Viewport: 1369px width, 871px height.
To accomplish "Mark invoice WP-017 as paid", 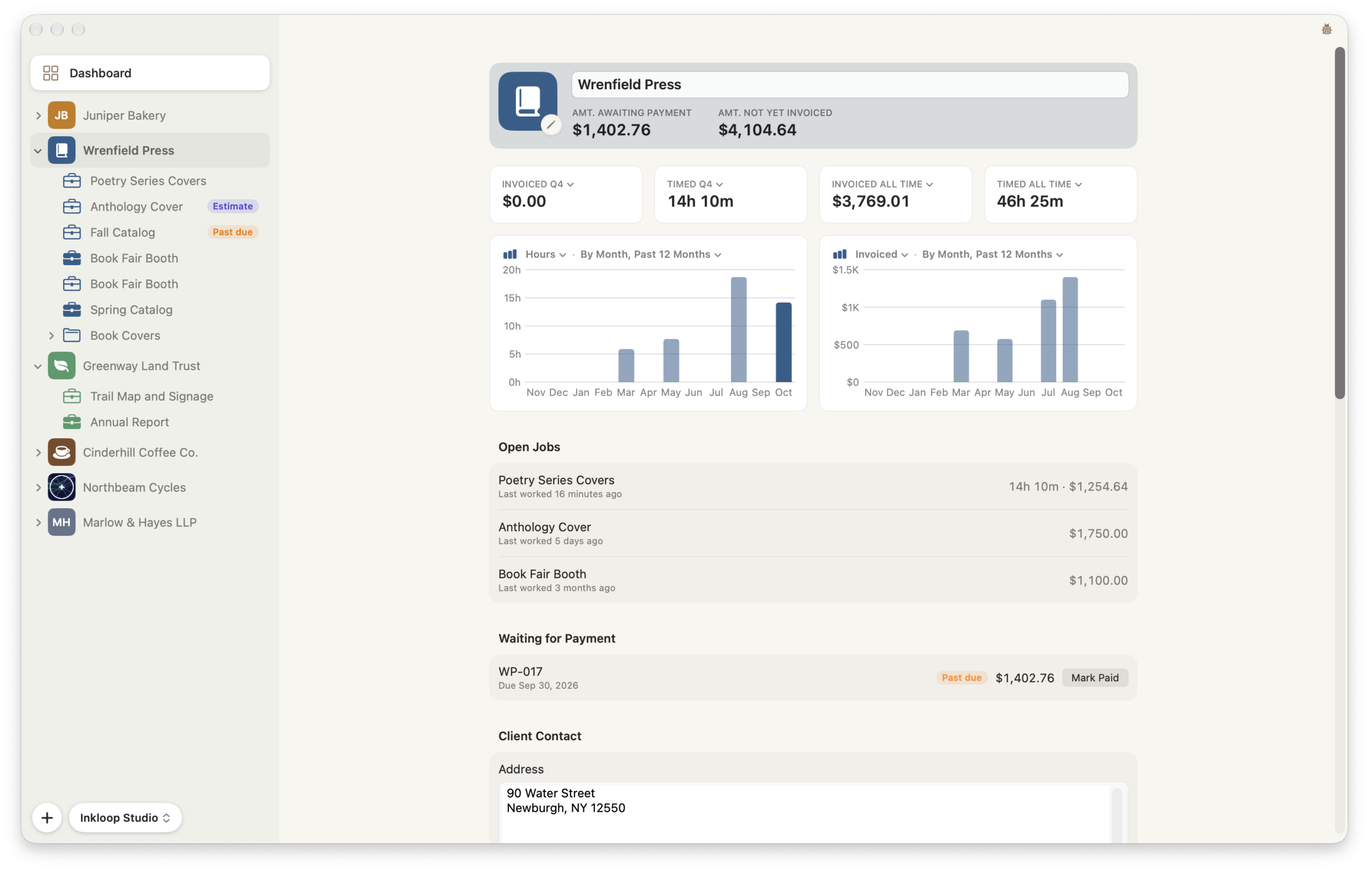I will tap(1095, 678).
